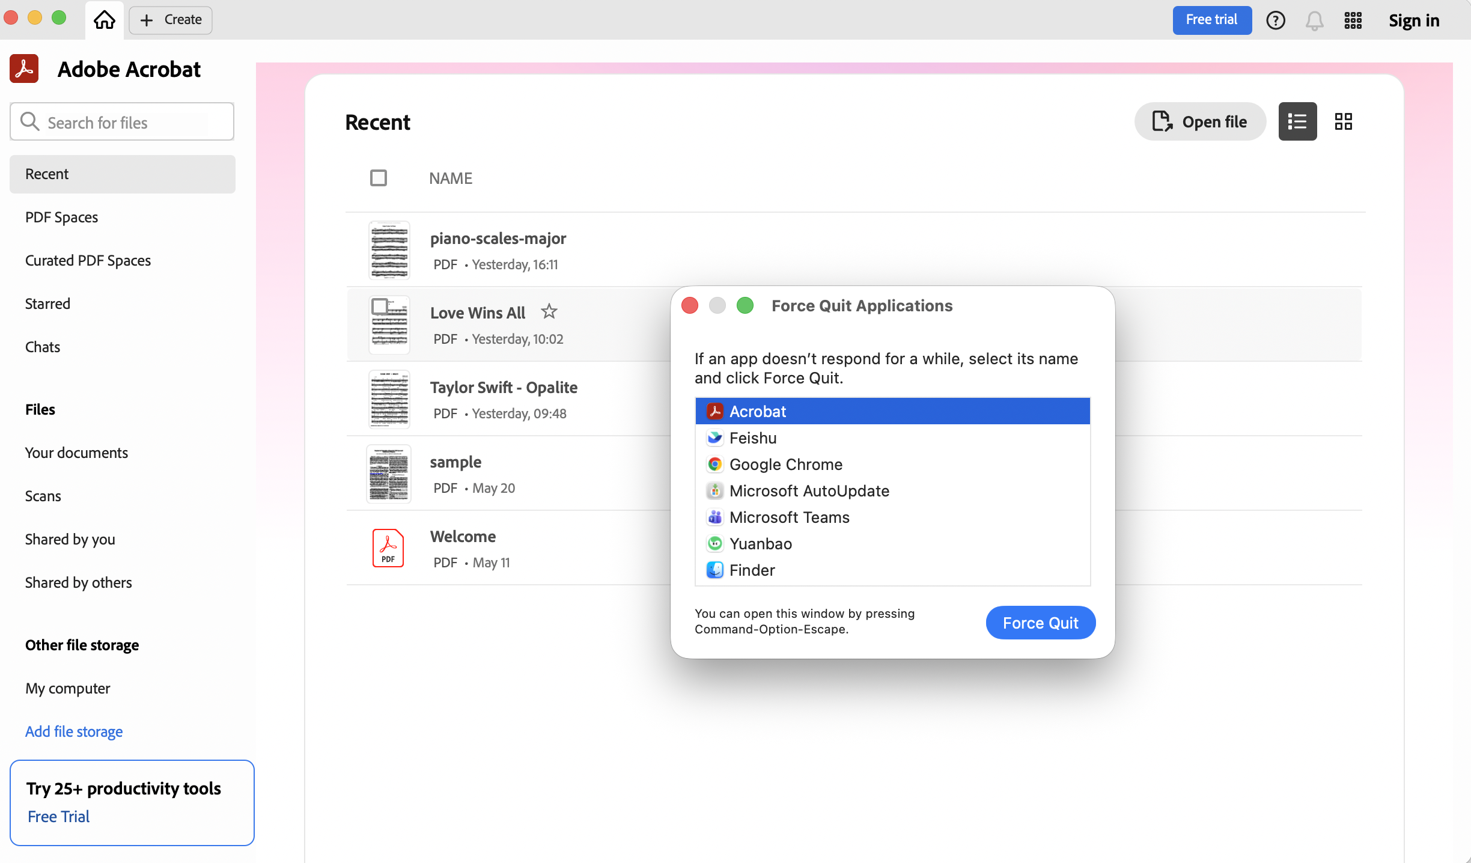The width and height of the screenshot is (1471, 863).
Task: Click the Microsoft Teams icon
Action: [x=714, y=517]
